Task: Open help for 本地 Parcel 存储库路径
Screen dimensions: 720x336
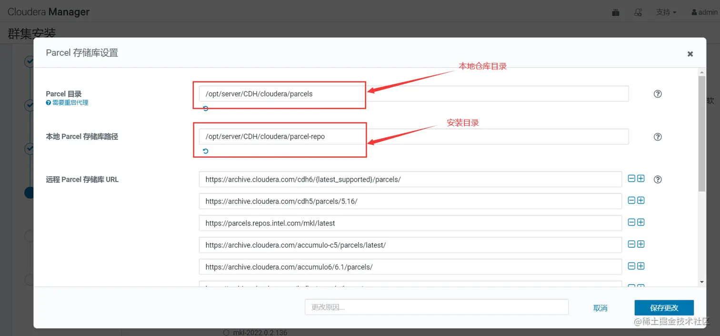Action: click(x=658, y=137)
